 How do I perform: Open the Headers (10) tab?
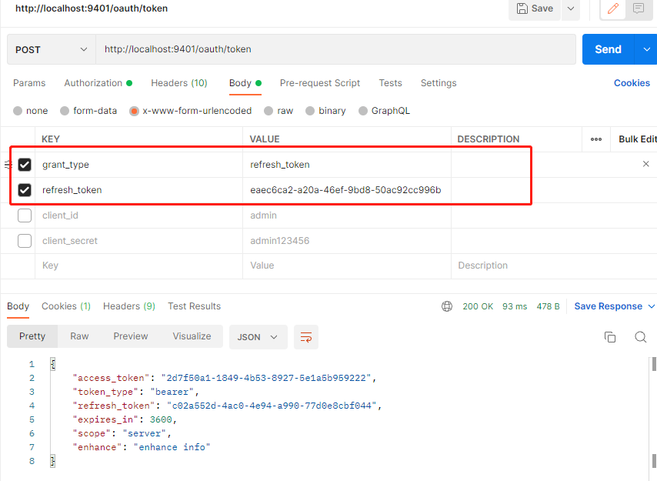179,83
